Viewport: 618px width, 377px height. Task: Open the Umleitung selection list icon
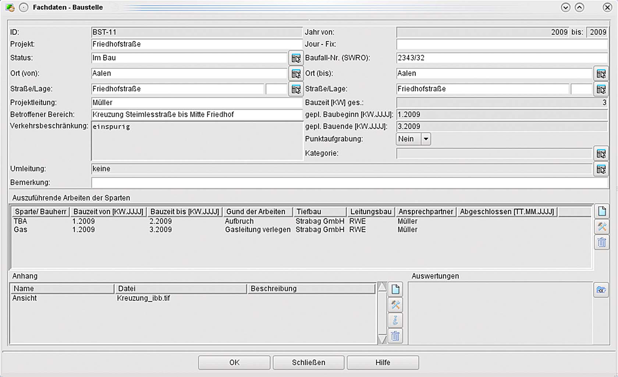click(601, 169)
